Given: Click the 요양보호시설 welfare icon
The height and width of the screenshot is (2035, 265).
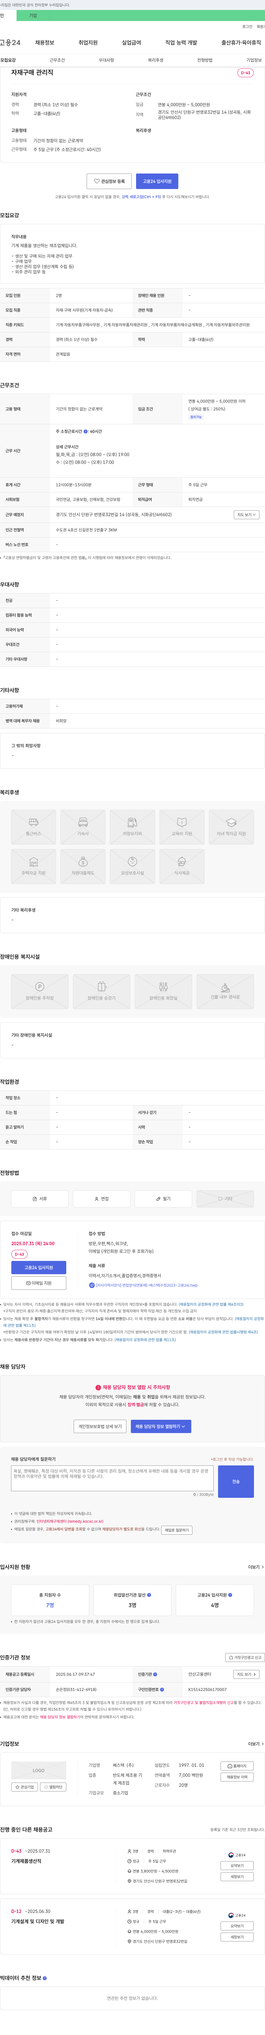Looking at the screenshot, I should click(132, 867).
